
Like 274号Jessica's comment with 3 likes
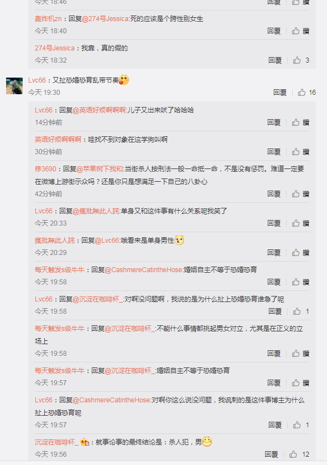click(301, 60)
